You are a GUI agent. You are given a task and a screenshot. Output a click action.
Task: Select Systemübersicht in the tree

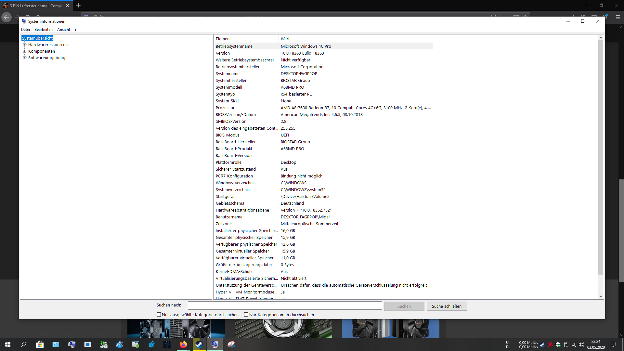click(37, 38)
